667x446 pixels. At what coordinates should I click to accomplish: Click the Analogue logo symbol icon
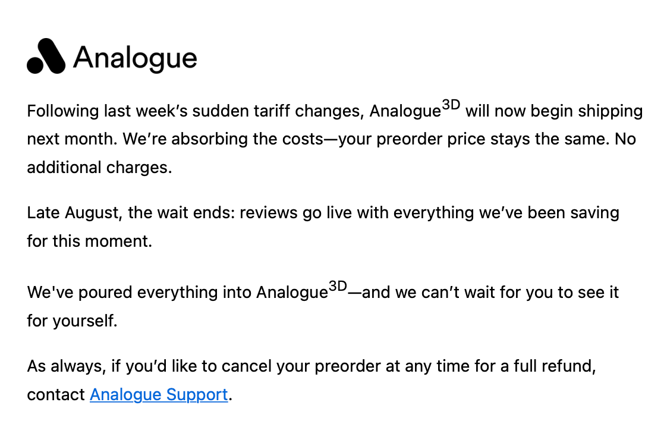tap(46, 56)
